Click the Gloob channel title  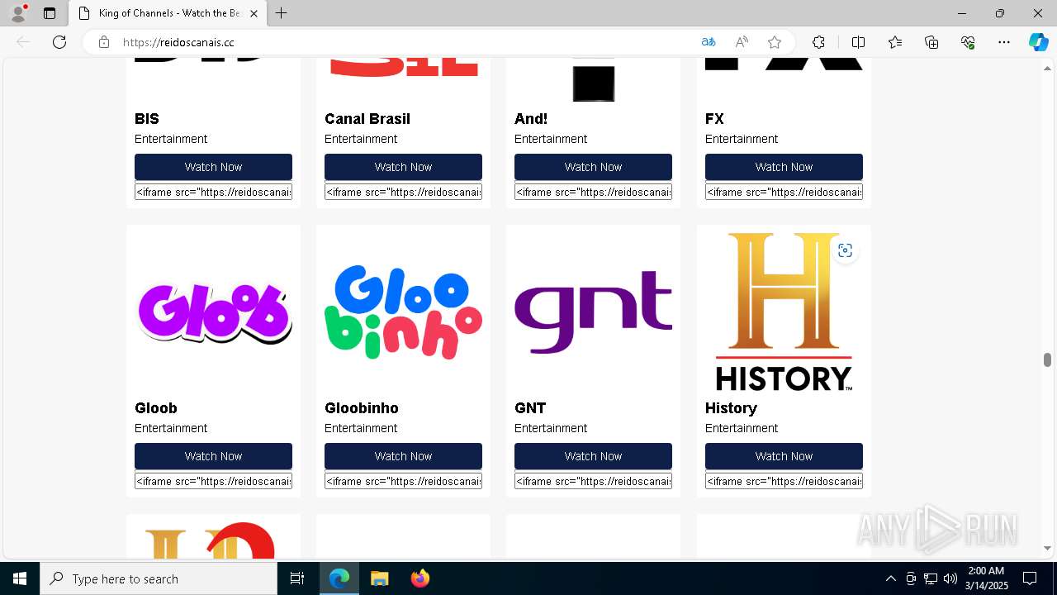tap(156, 408)
